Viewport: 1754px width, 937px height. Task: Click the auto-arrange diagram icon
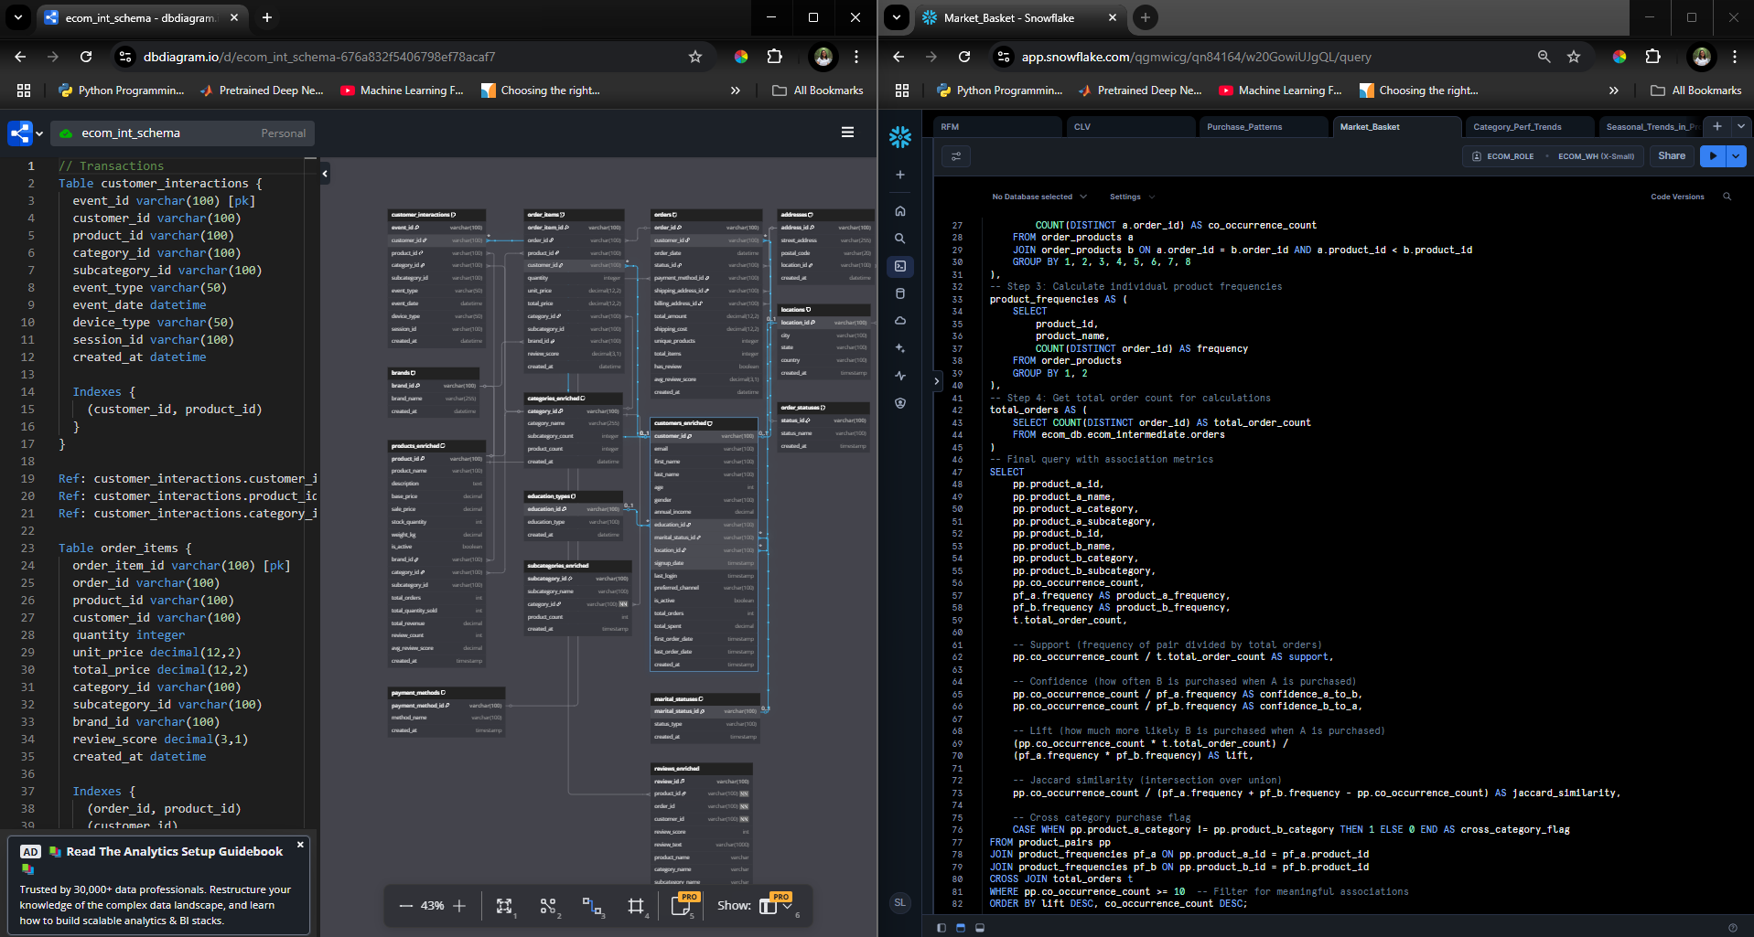click(547, 906)
